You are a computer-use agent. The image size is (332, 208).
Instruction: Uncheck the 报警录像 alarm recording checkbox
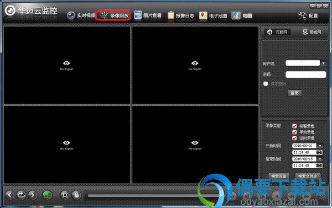[x=294, y=126]
